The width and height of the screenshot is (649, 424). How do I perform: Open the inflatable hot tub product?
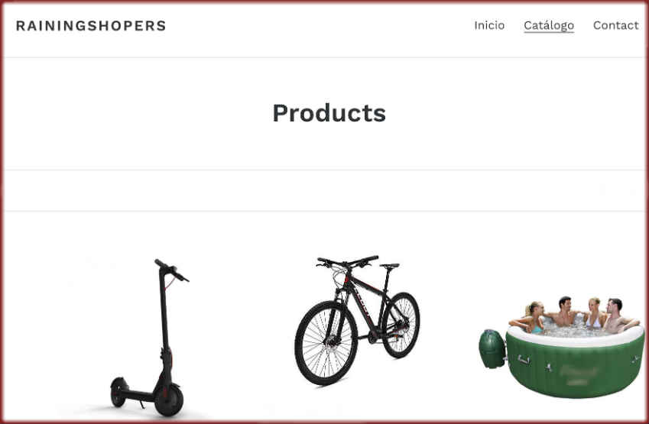562,347
